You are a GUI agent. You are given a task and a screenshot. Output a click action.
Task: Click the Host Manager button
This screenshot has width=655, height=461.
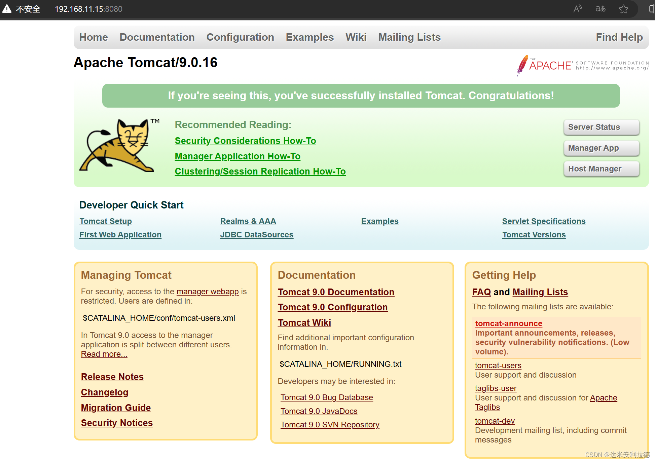[602, 169]
